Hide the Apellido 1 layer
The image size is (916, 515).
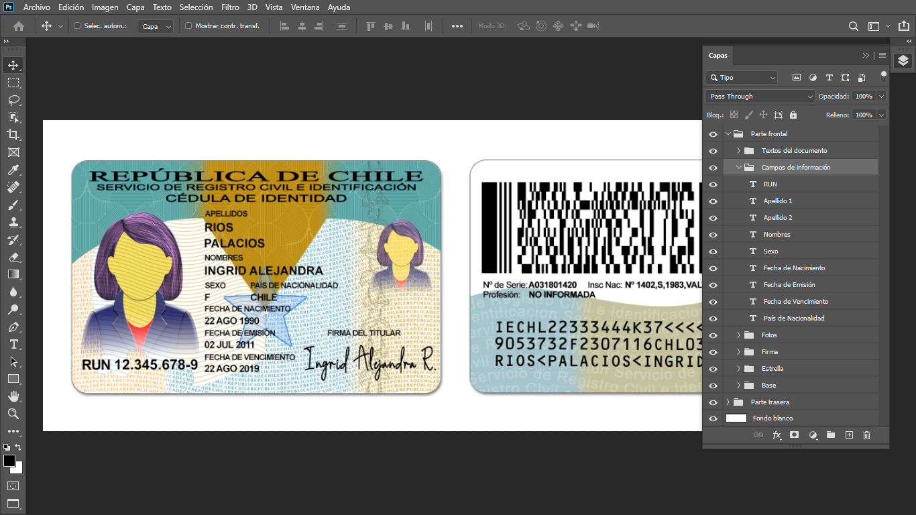pyautogui.click(x=713, y=201)
